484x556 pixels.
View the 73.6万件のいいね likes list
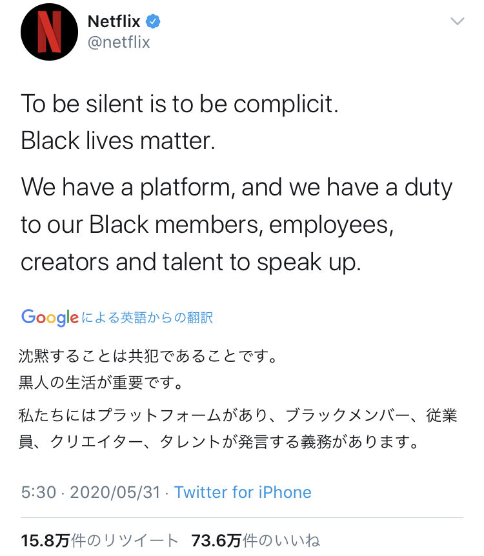(256, 540)
